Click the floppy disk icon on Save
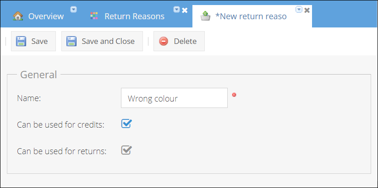This screenshot has height=188, width=378. point(21,41)
